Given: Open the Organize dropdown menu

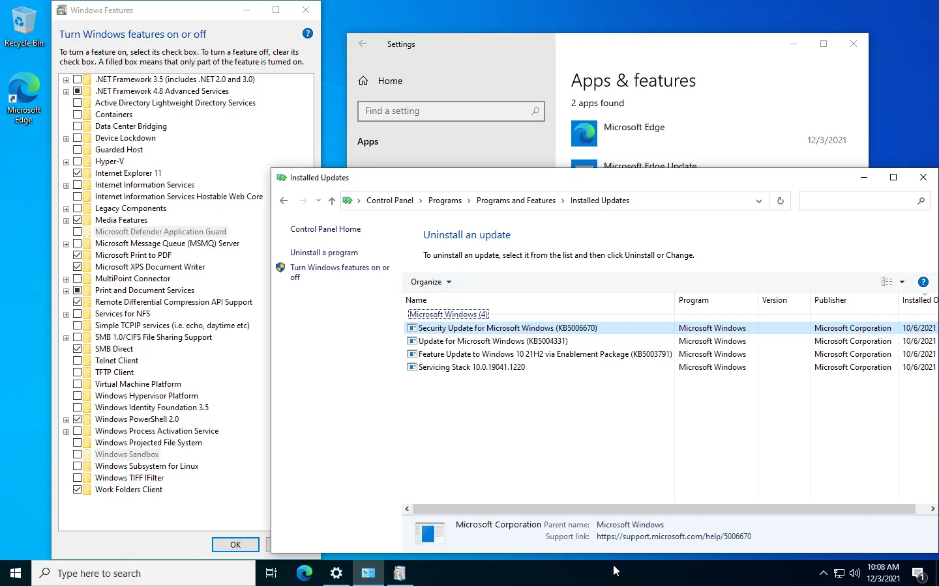Looking at the screenshot, I should pos(431,282).
